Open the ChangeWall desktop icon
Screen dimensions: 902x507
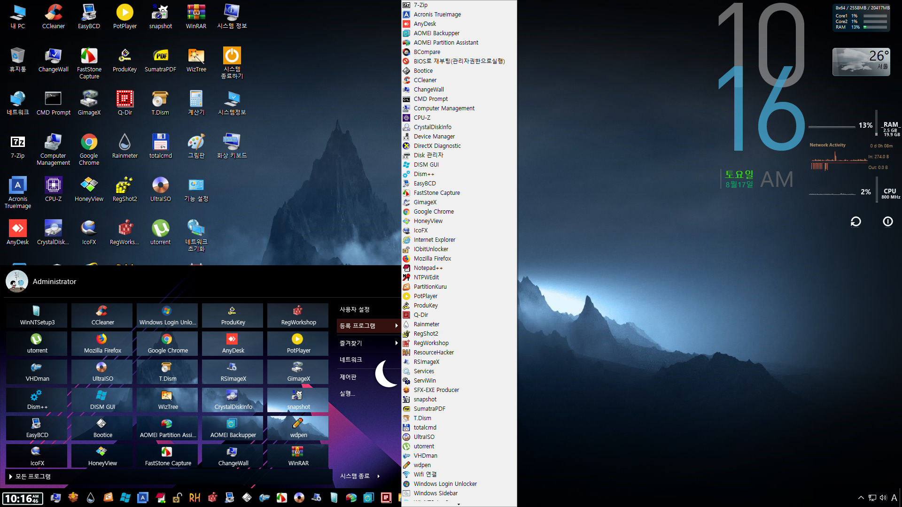coord(54,60)
